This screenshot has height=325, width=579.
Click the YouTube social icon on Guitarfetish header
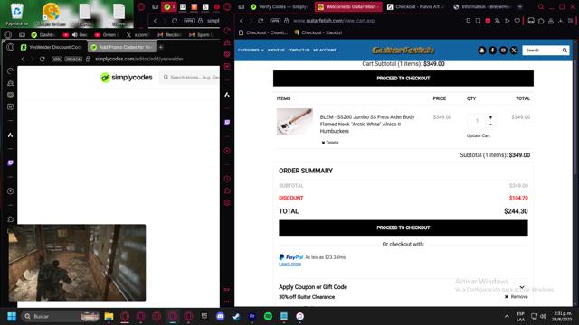[x=481, y=51]
